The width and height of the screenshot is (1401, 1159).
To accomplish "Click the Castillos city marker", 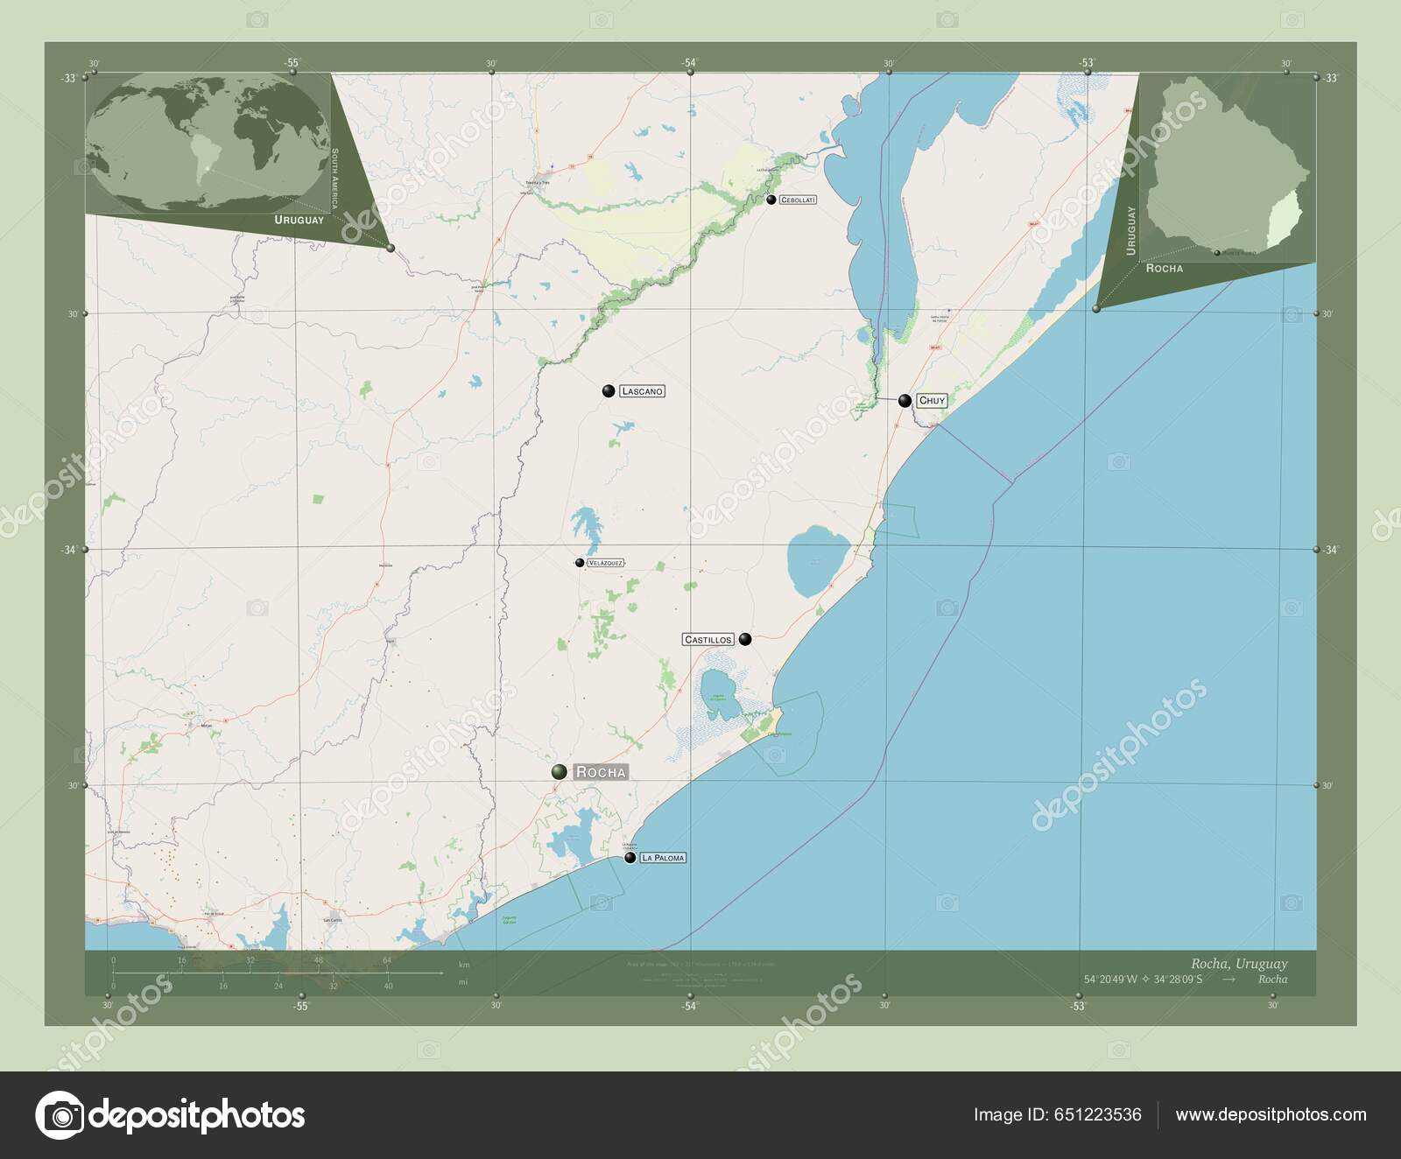I will tap(743, 639).
